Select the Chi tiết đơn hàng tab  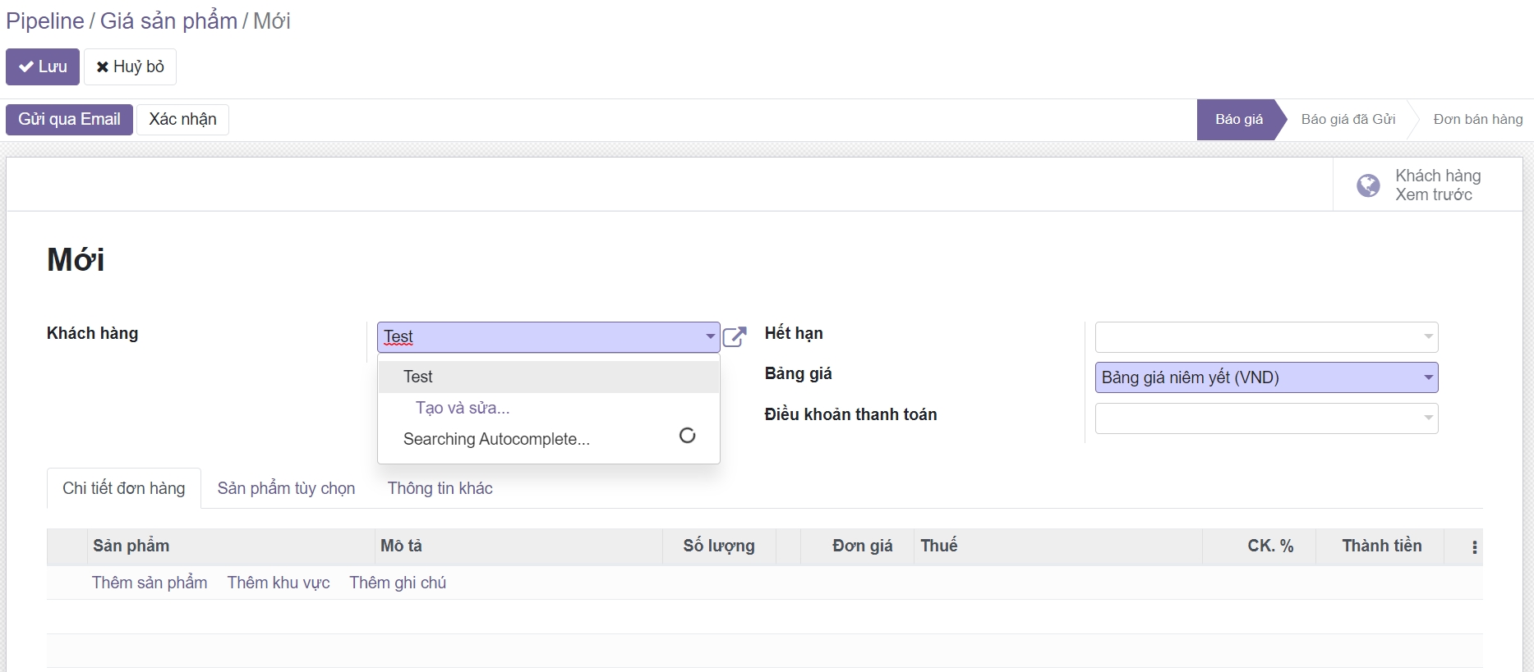pos(124,488)
